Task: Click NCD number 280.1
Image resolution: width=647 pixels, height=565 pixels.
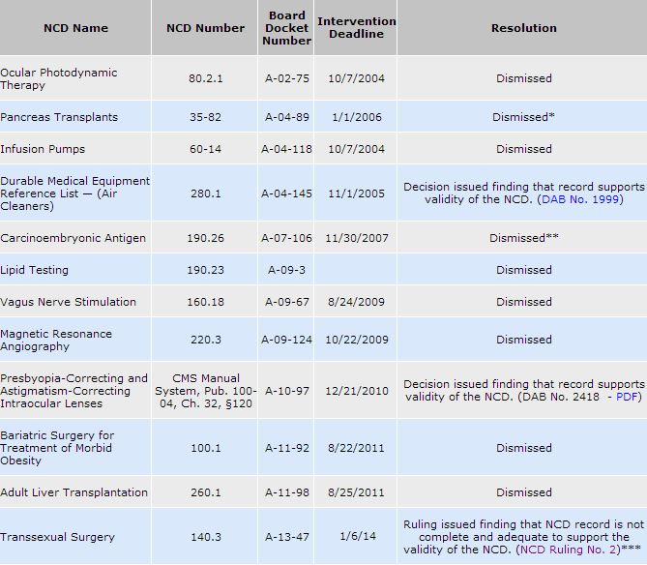Action: (x=205, y=193)
